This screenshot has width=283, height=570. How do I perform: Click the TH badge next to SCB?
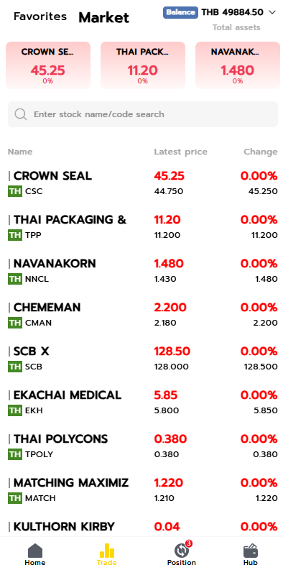pyautogui.click(x=15, y=367)
